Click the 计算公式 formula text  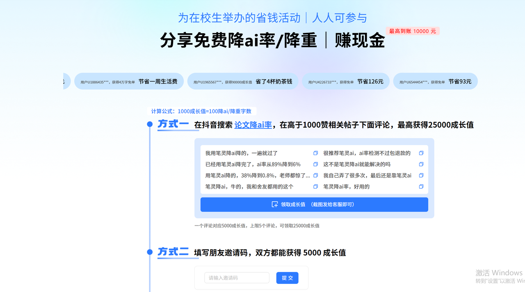[201, 111]
